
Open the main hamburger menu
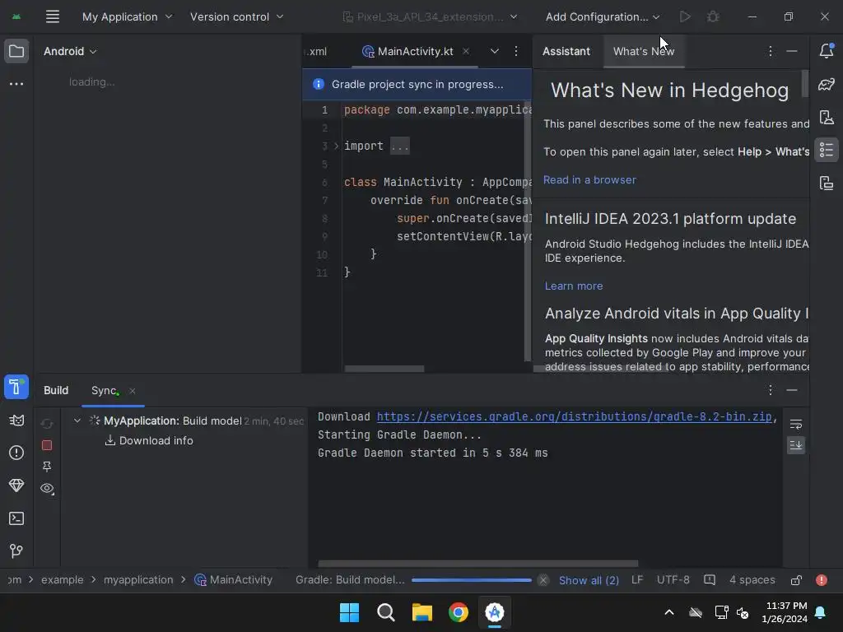[x=52, y=16]
